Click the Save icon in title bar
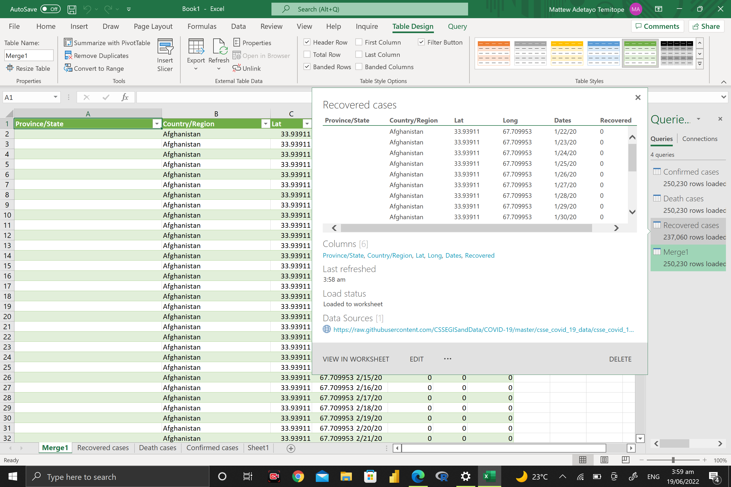The image size is (731, 487). tap(72, 9)
